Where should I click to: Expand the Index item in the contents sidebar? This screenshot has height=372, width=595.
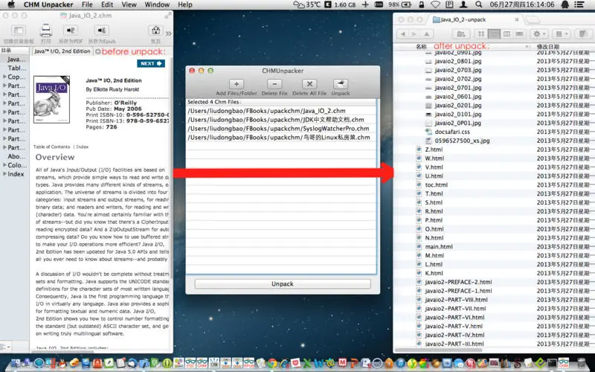click(4, 174)
